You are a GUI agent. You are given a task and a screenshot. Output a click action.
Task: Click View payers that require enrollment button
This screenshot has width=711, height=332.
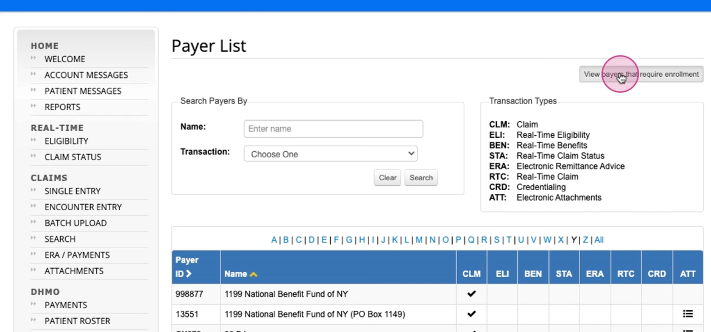(x=641, y=74)
